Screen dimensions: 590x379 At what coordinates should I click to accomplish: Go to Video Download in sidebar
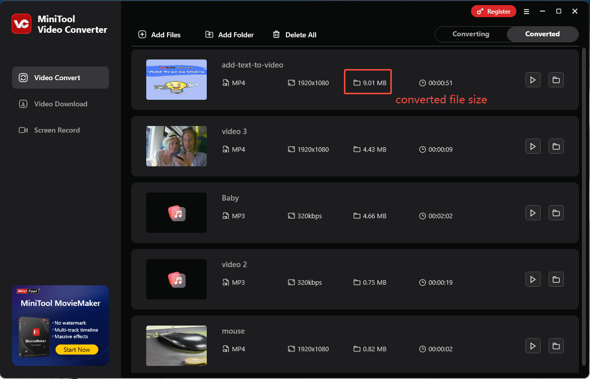coord(61,104)
